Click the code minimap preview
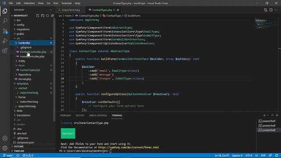 pyautogui.click(x=266, y=23)
